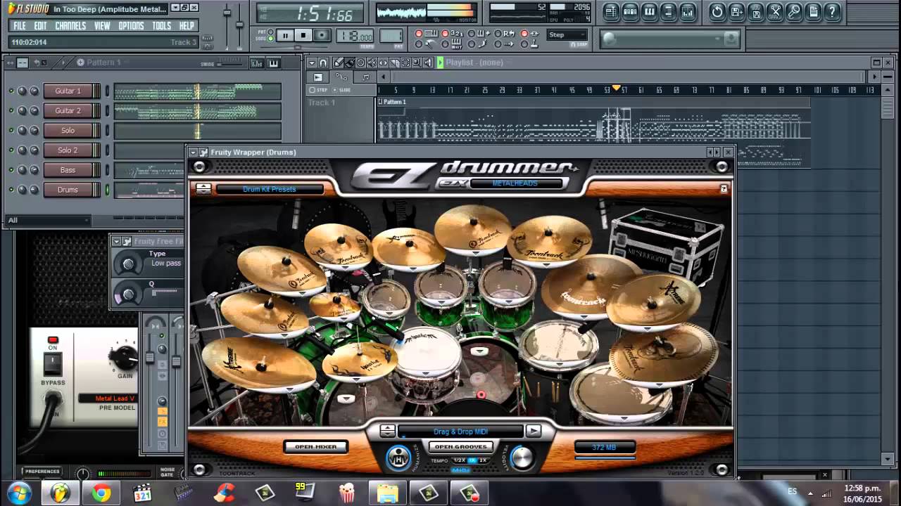Switch to Song mode radio button
The height and width of the screenshot is (506, 901).
coord(271,39)
